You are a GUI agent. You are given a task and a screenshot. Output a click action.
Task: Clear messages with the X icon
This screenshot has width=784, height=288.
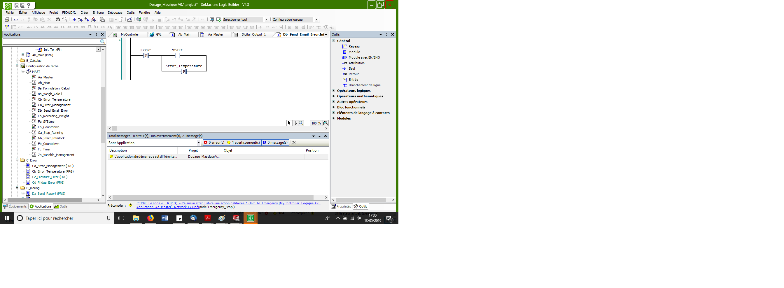point(294,142)
